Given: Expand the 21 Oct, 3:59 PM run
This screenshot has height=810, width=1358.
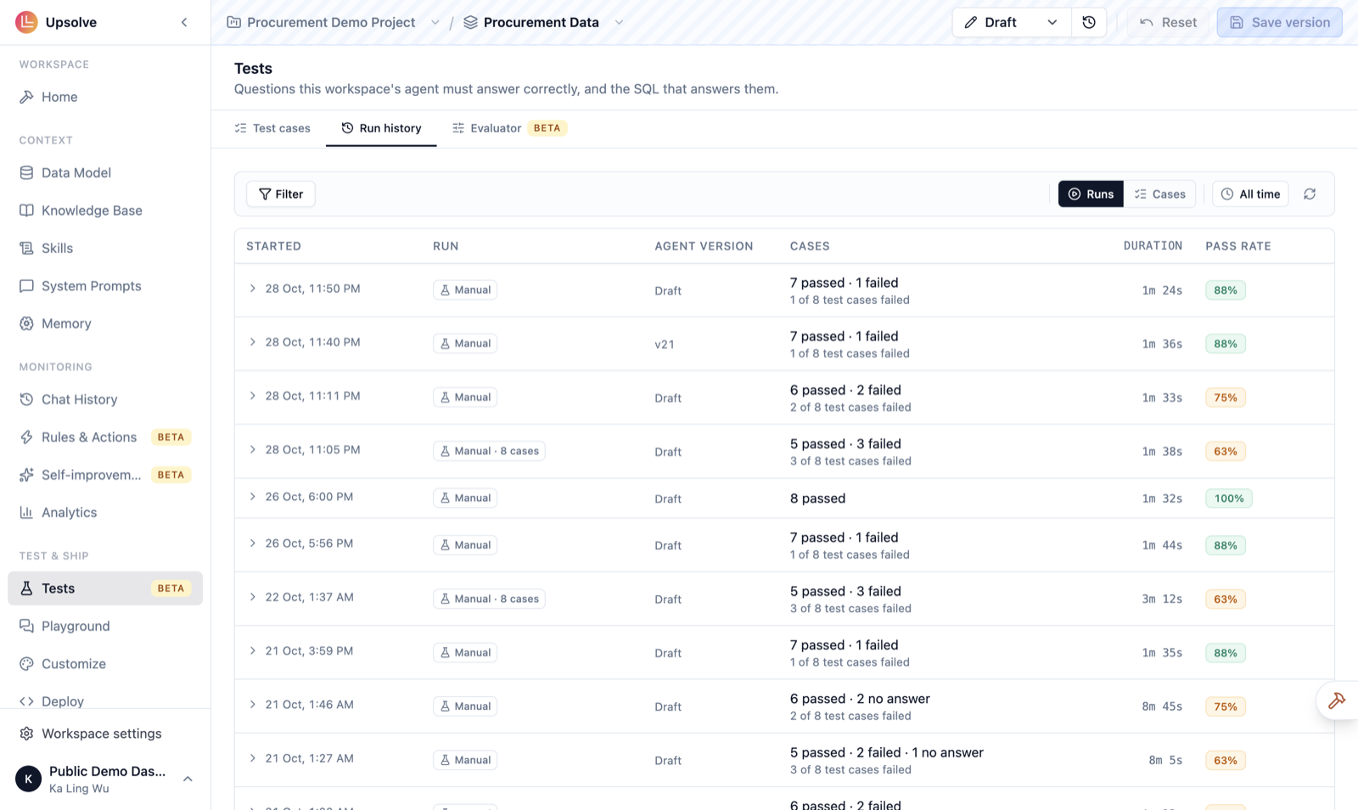Looking at the screenshot, I should click(252, 651).
